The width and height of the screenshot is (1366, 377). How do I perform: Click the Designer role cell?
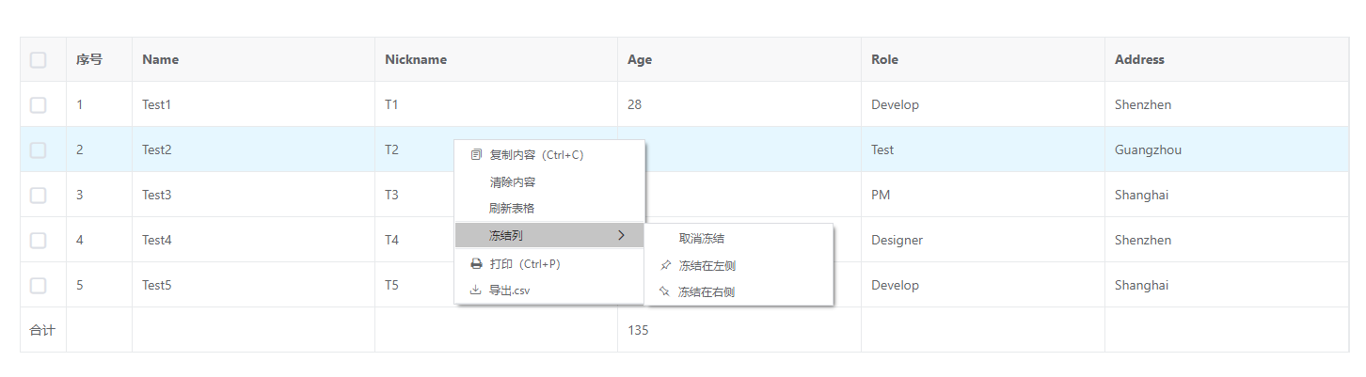[897, 241]
